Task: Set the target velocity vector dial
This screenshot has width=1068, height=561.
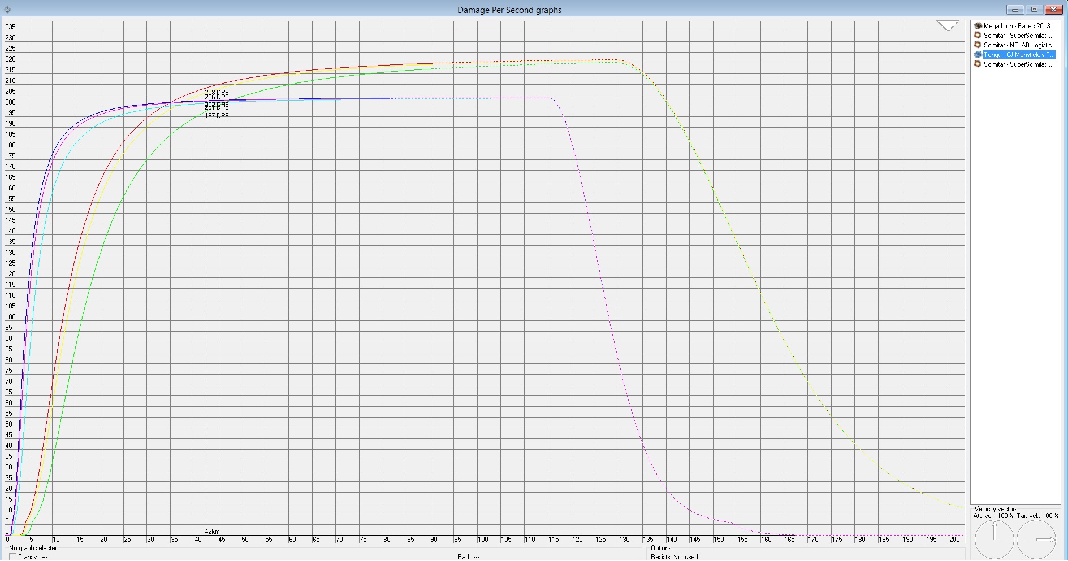Action: coord(1036,540)
